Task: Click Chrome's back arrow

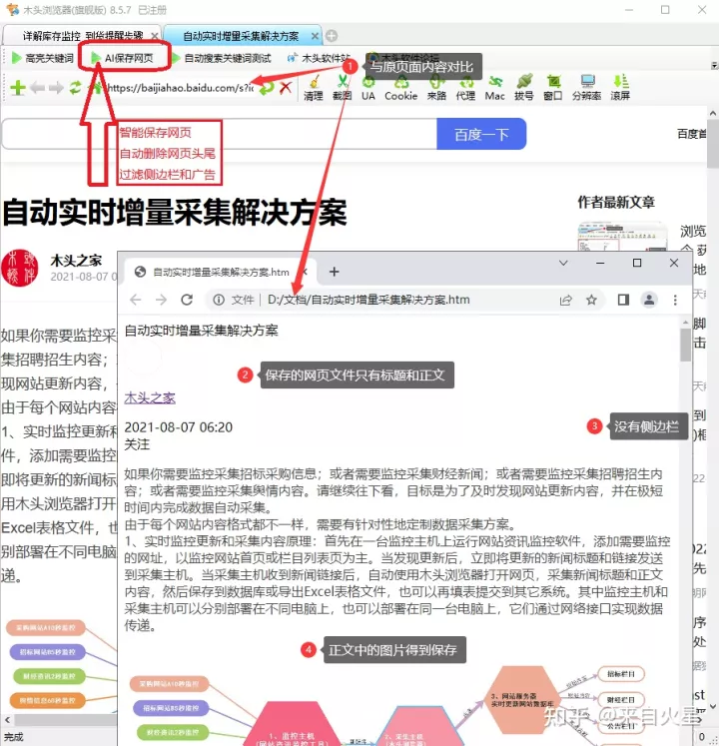Action: point(136,300)
